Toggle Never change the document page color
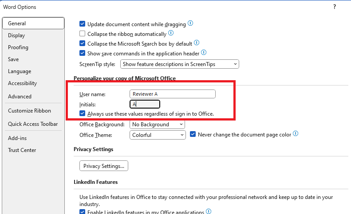 (x=193, y=134)
